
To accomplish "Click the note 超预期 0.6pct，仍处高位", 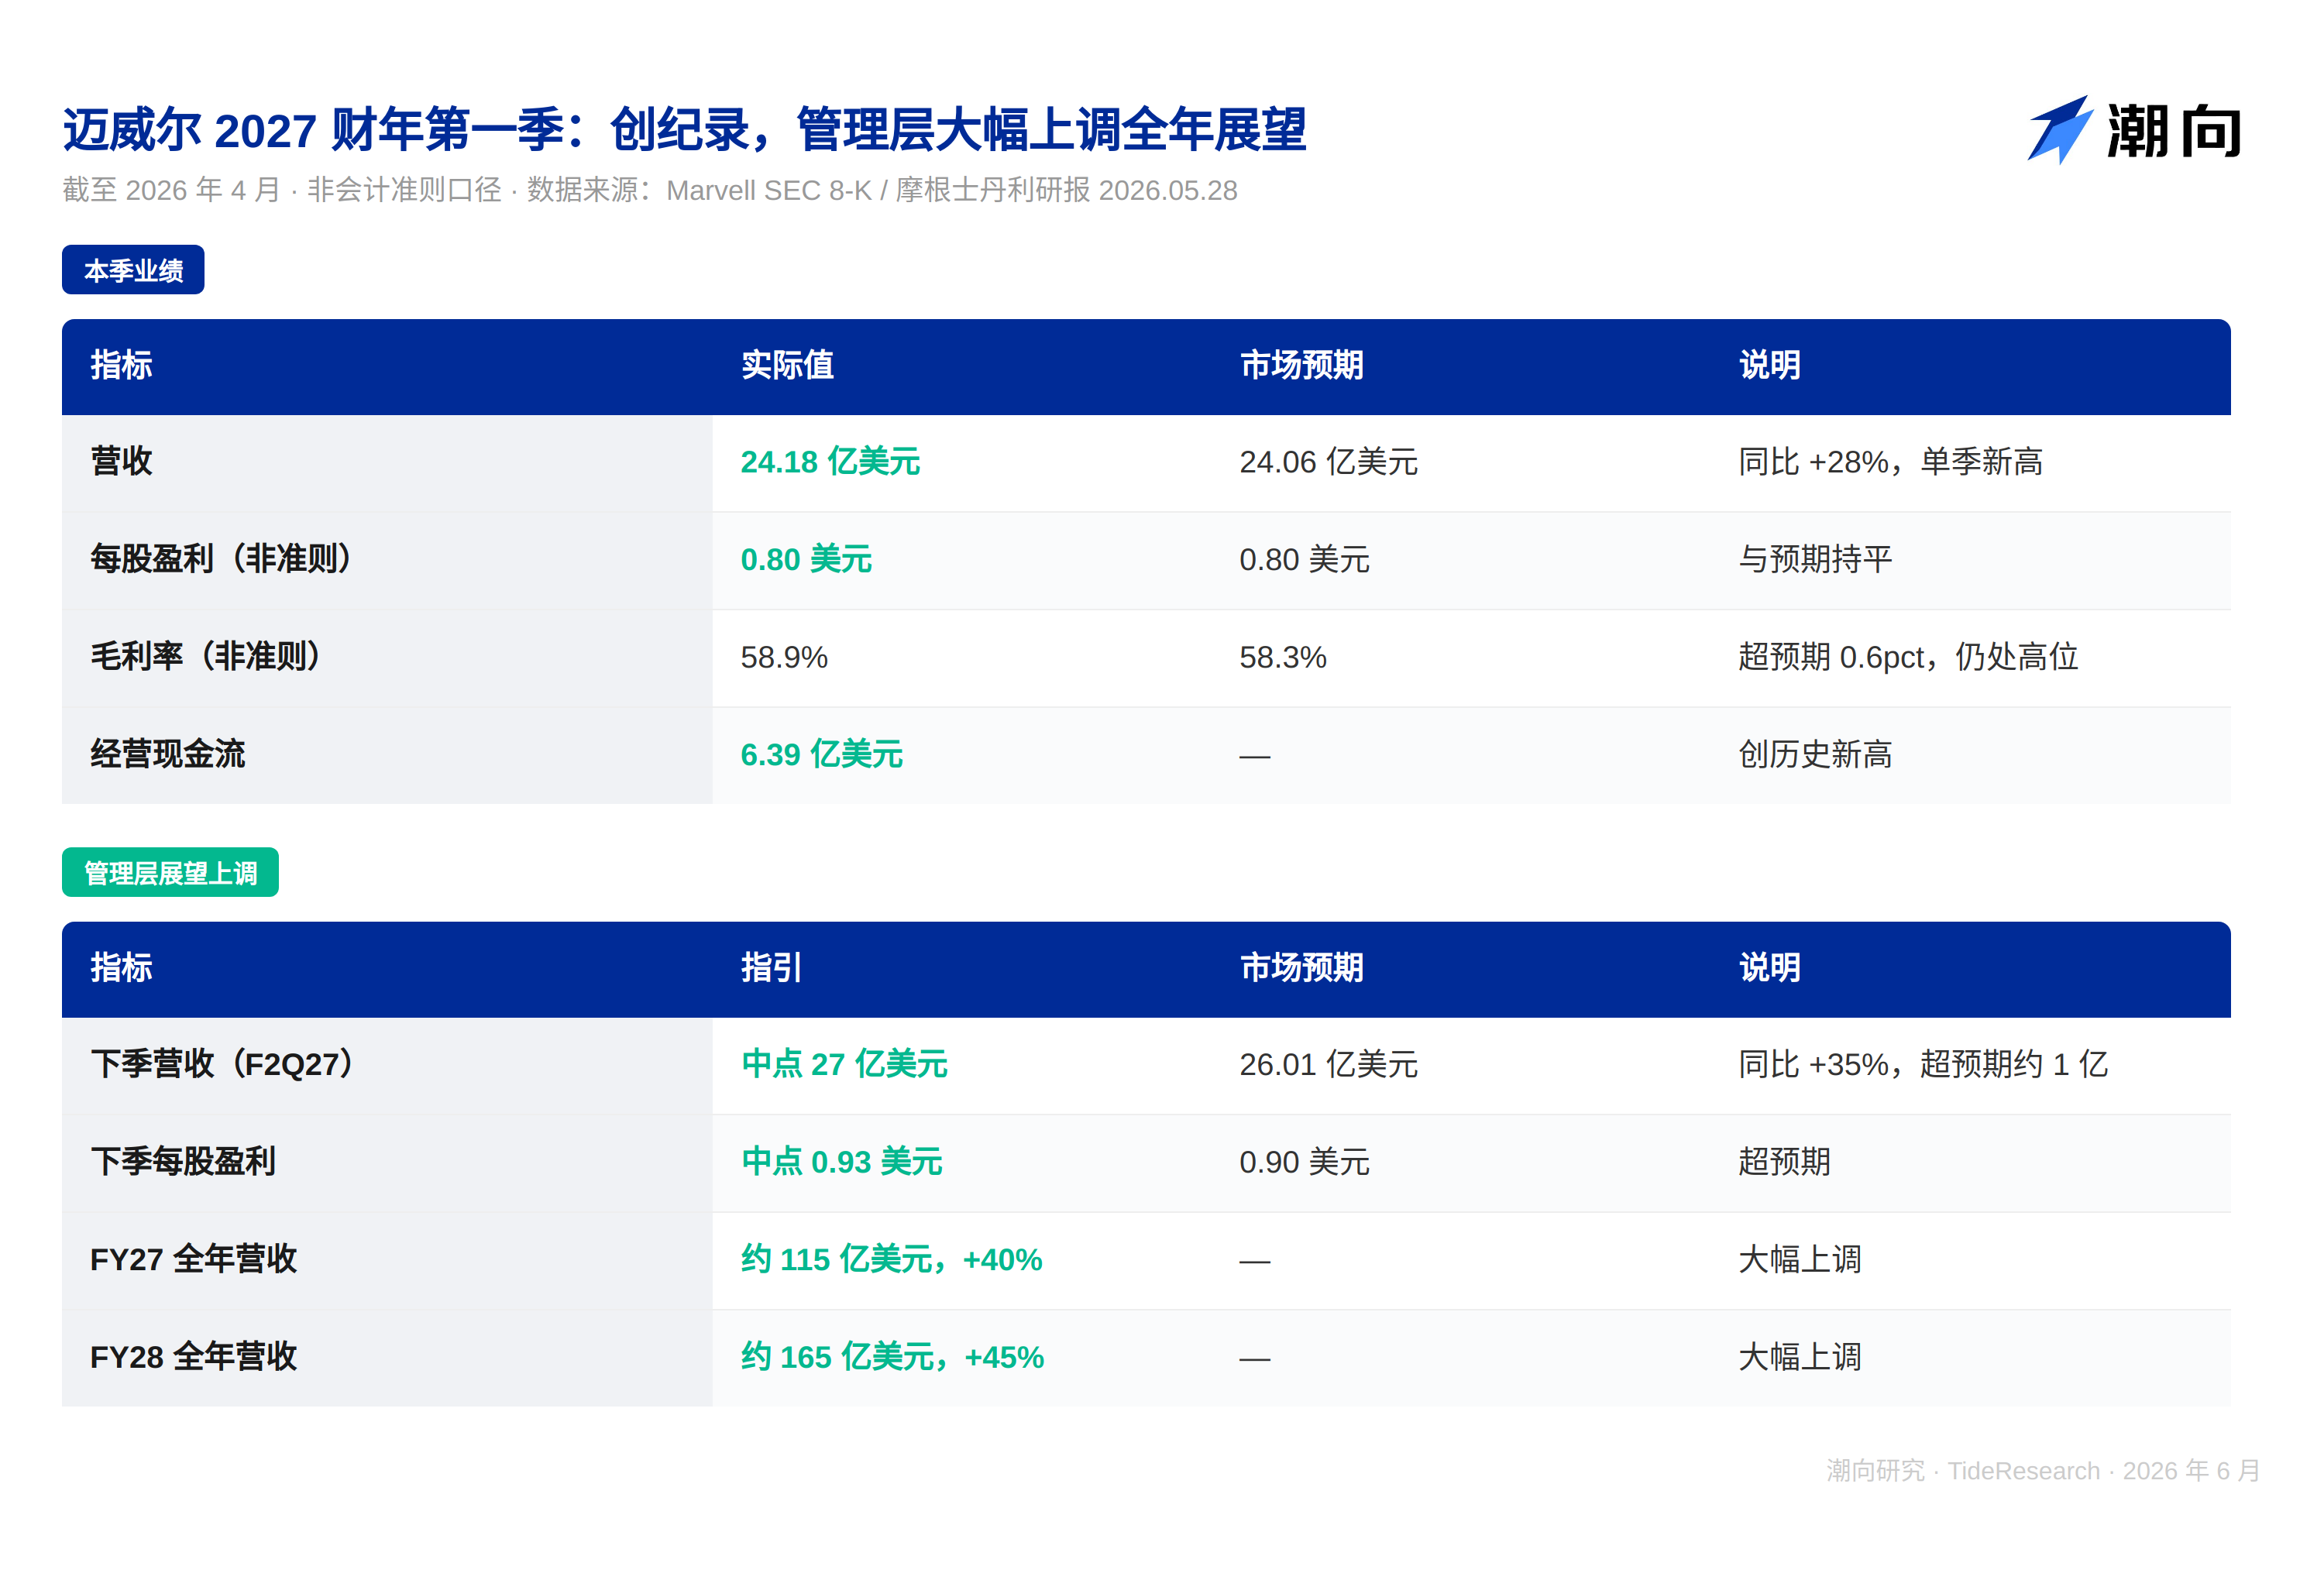I will tap(1908, 657).
